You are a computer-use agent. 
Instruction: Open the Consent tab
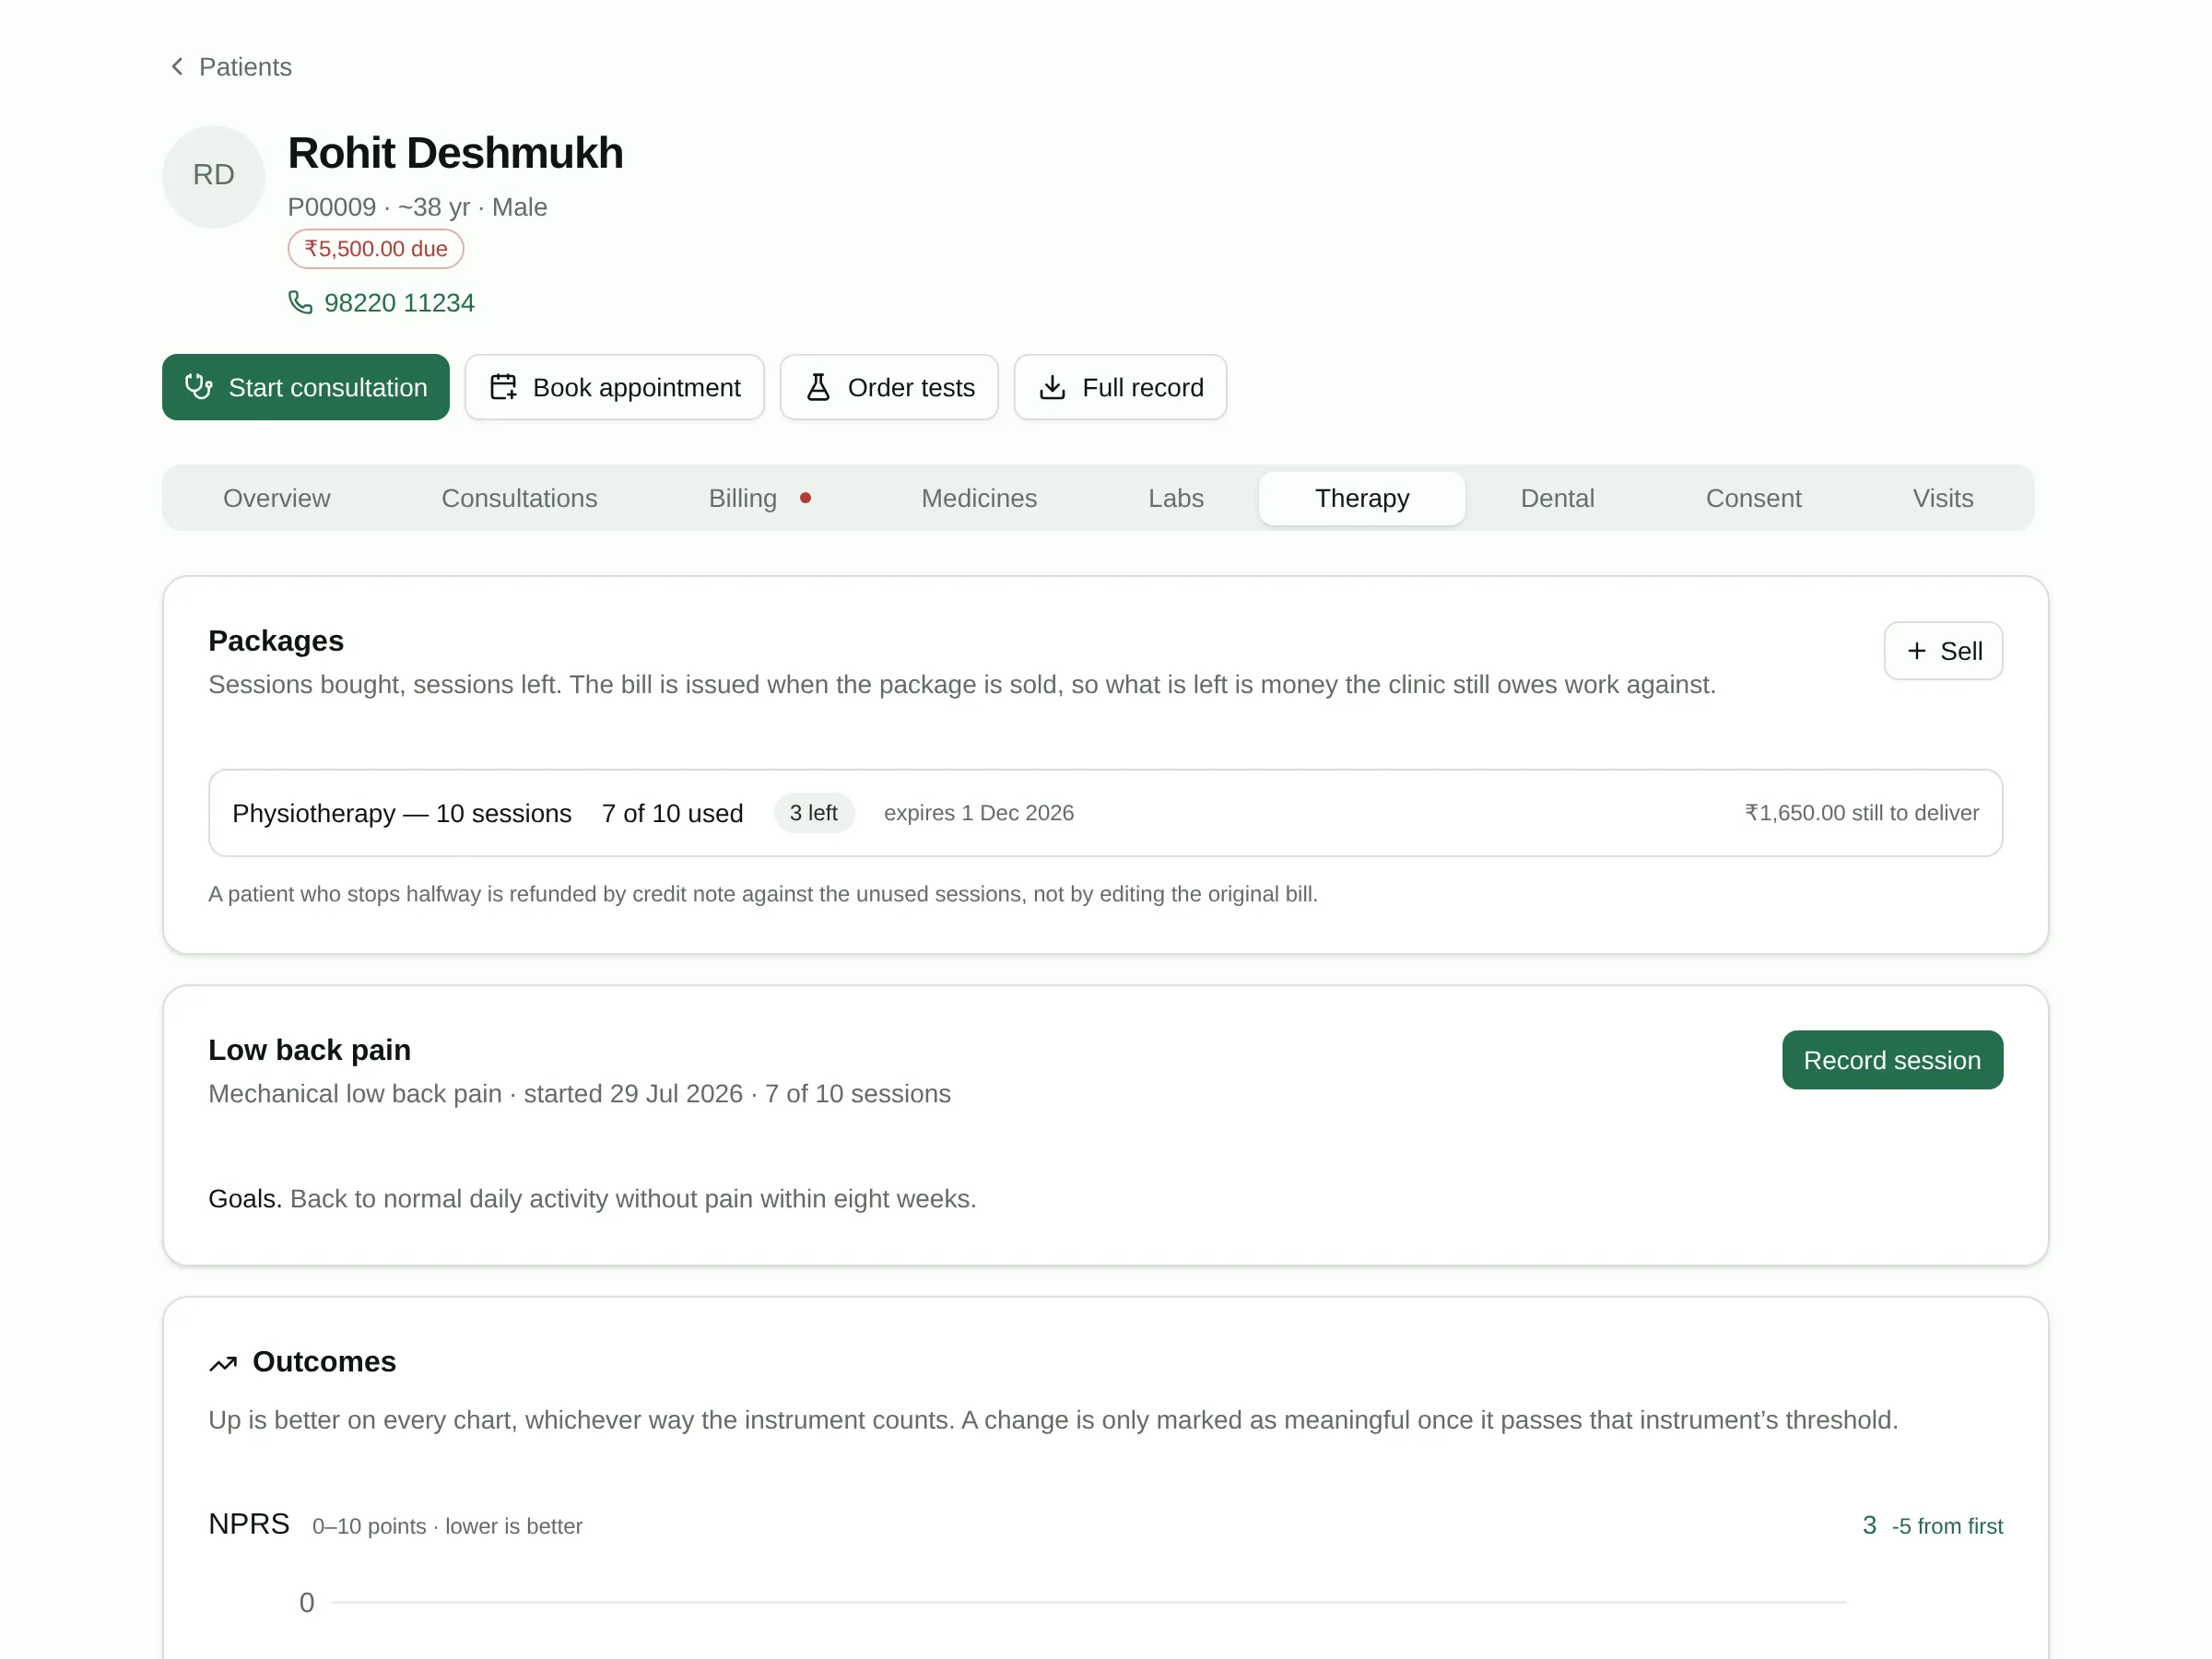[1753, 498]
